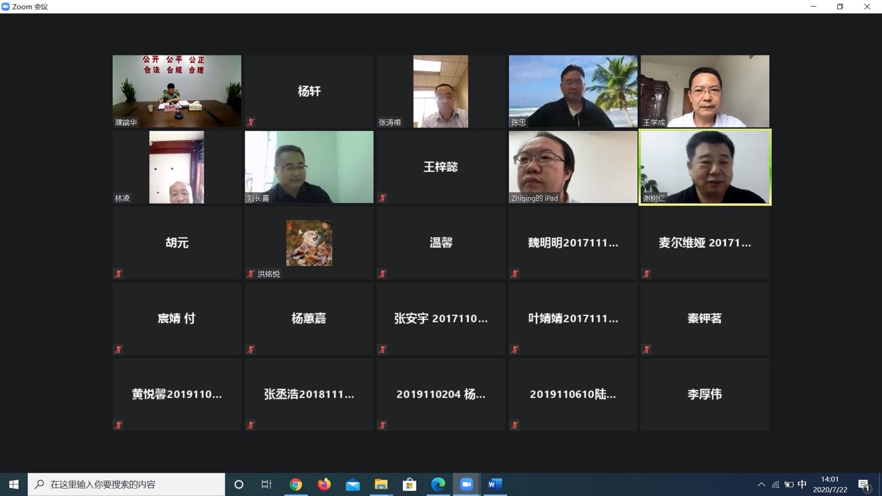
Task: Select the 濮端华 video tile
Action: 176,91
